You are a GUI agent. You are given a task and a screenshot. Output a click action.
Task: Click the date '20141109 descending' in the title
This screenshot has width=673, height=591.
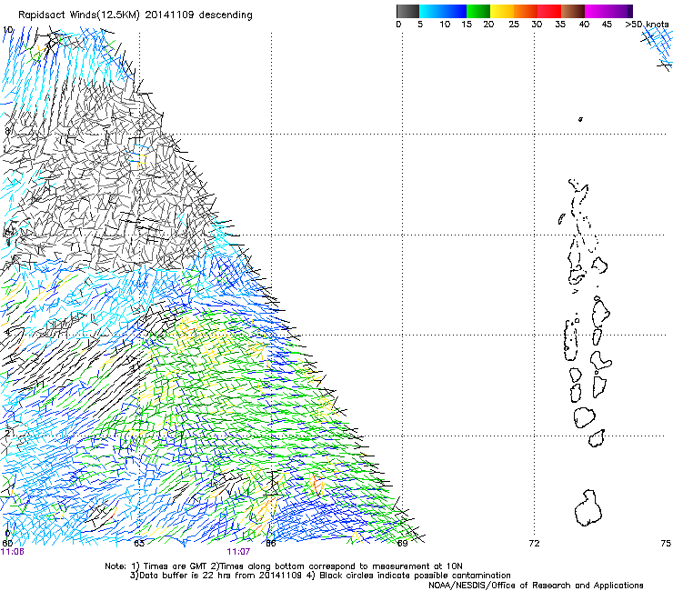click(x=199, y=15)
